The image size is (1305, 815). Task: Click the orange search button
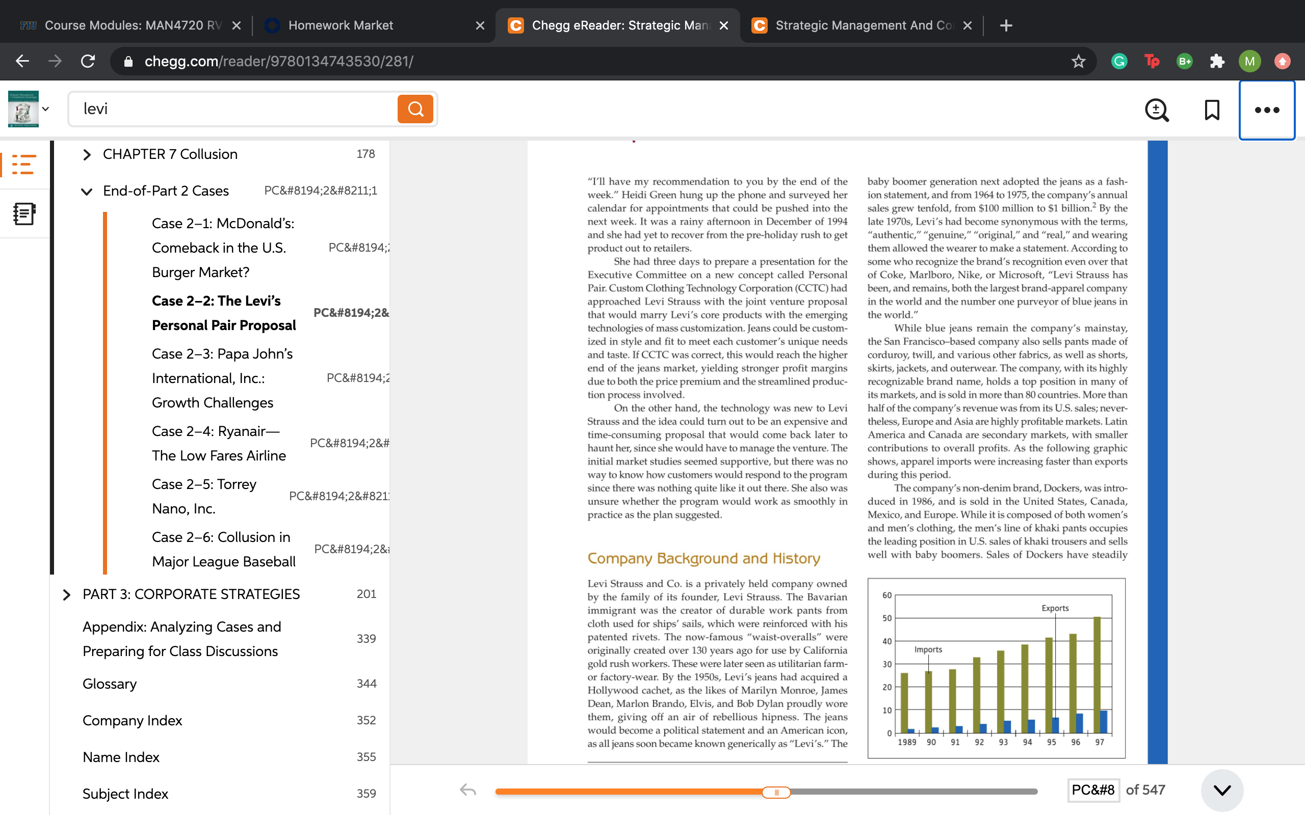tap(415, 109)
